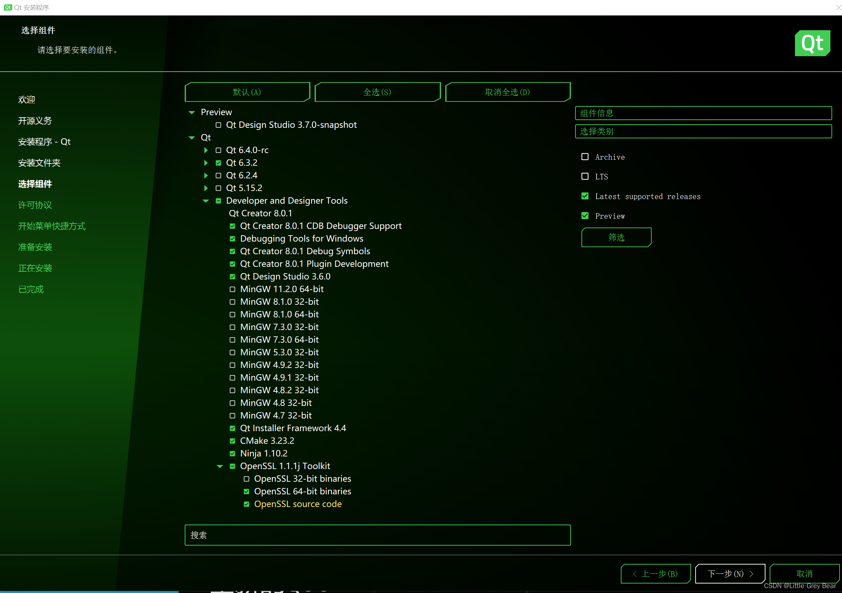Check the MinGW 4.7 32-bit box
This screenshot has width=842, height=593.
(232, 416)
